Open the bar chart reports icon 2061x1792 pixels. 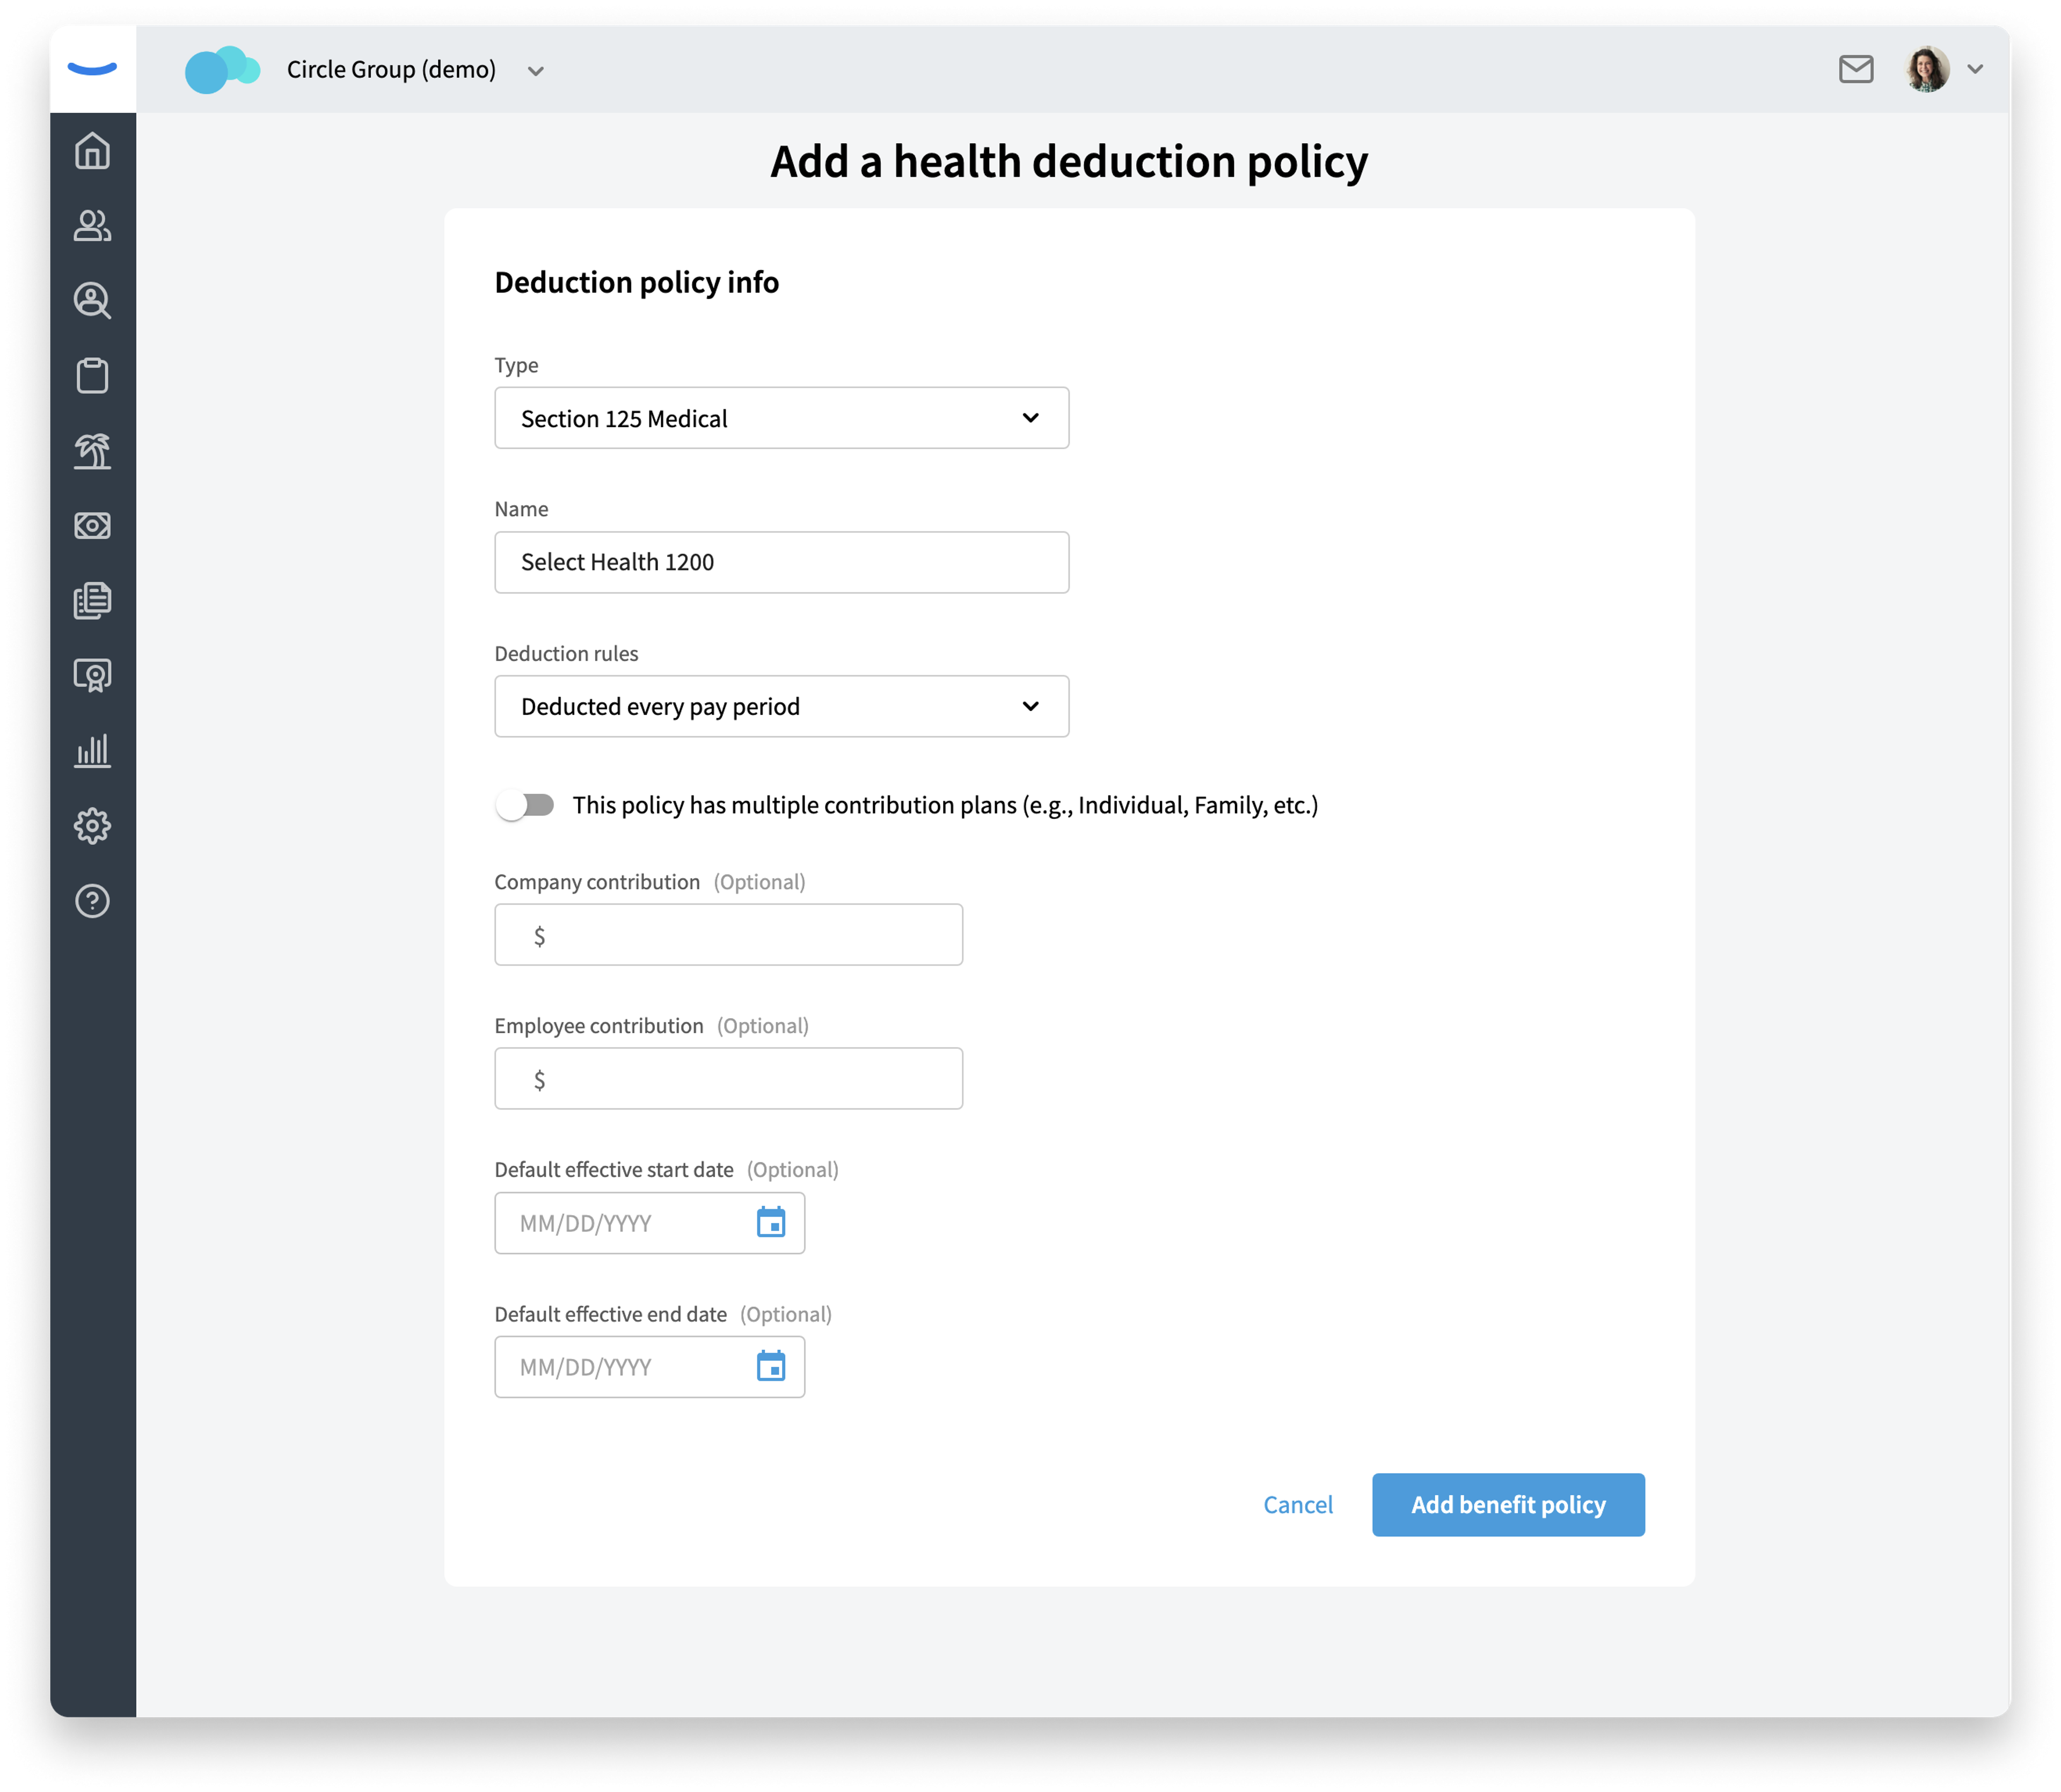pos(92,751)
